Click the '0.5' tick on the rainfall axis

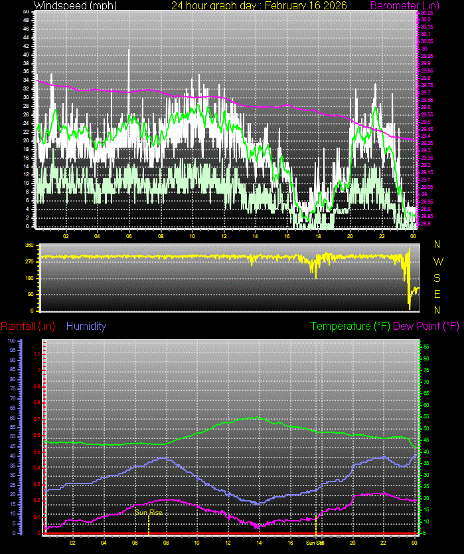point(37,452)
